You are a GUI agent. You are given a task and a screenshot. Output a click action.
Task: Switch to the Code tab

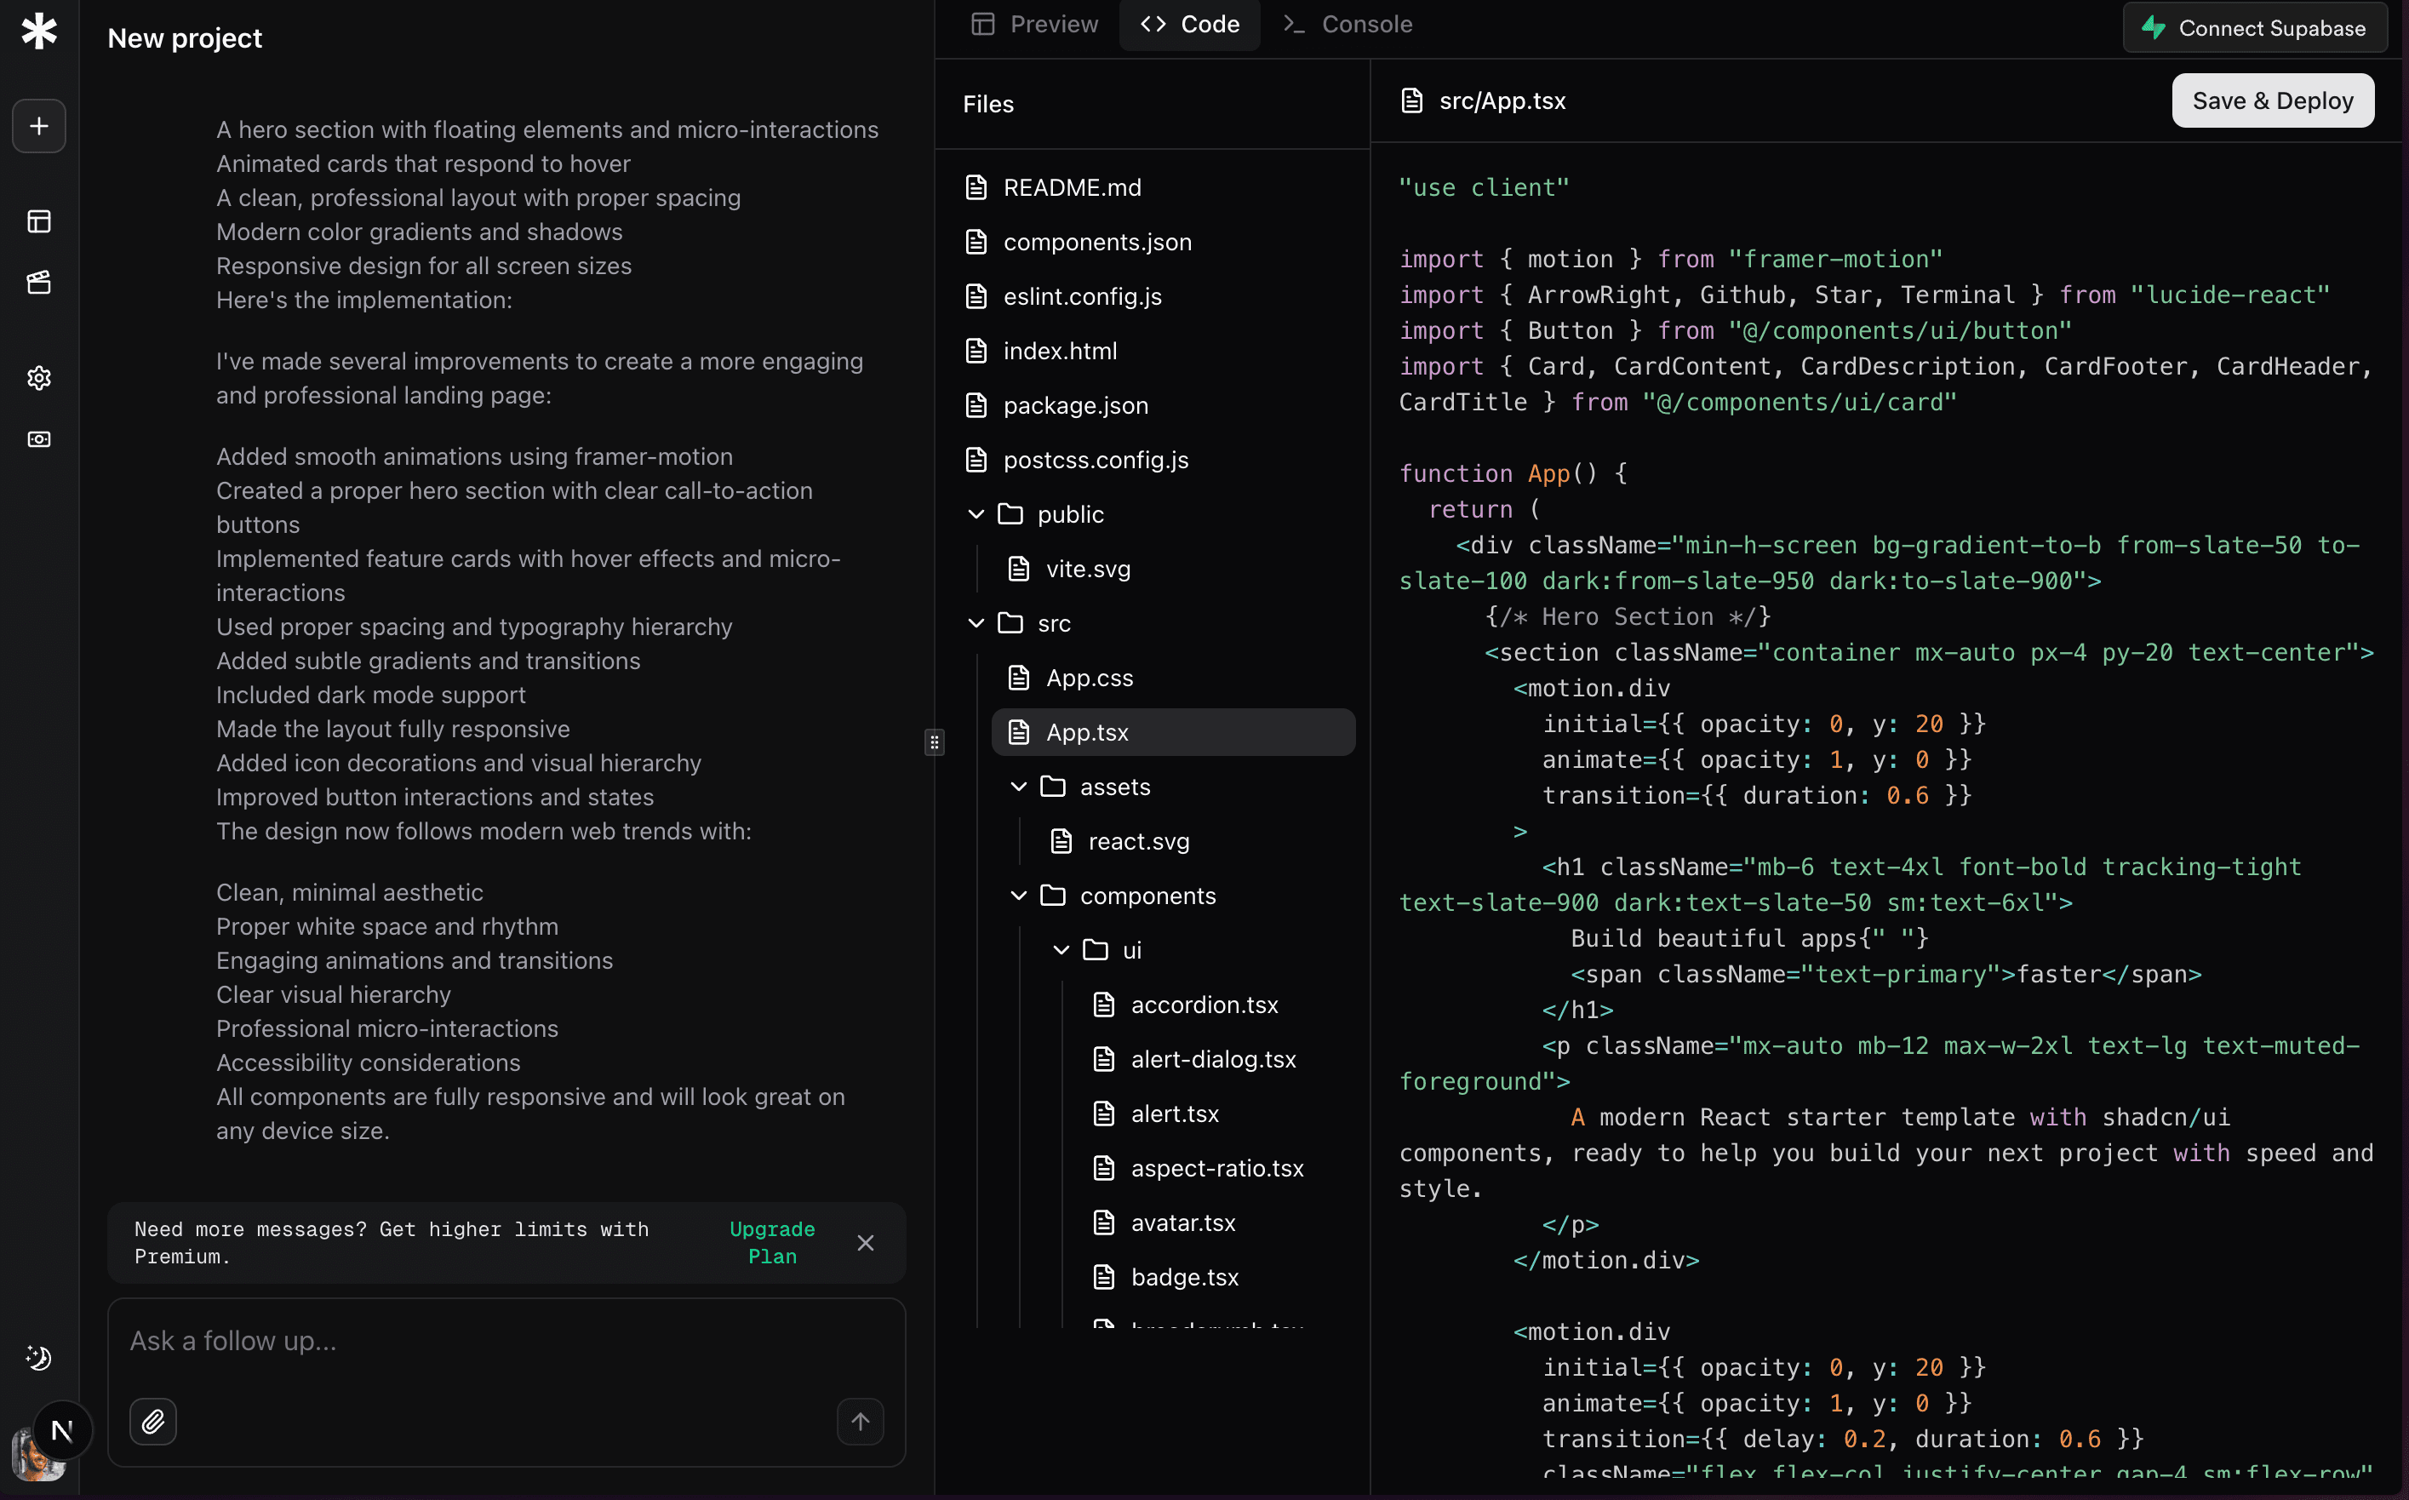1190,24
